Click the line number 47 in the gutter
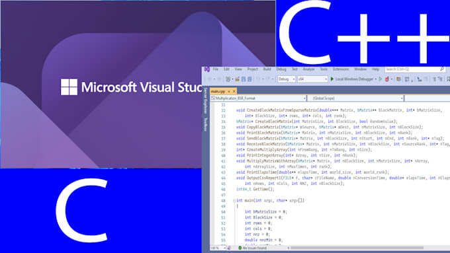The height and width of the screenshot is (253, 450). pyautogui.click(x=223, y=195)
